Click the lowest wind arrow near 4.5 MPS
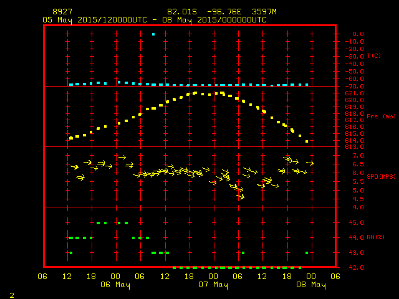 point(241,197)
